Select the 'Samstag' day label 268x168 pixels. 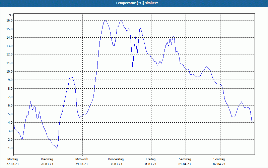tap(185, 159)
